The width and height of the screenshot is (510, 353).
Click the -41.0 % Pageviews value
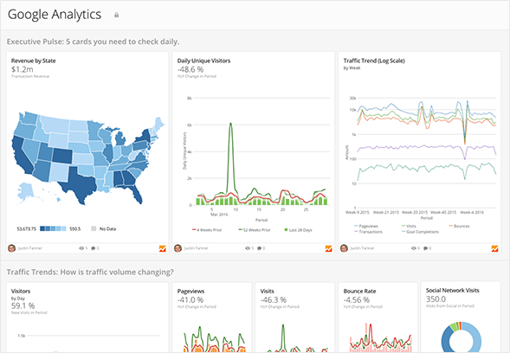(x=190, y=299)
